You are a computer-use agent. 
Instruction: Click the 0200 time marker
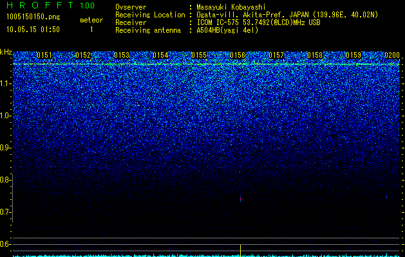tap(392, 55)
